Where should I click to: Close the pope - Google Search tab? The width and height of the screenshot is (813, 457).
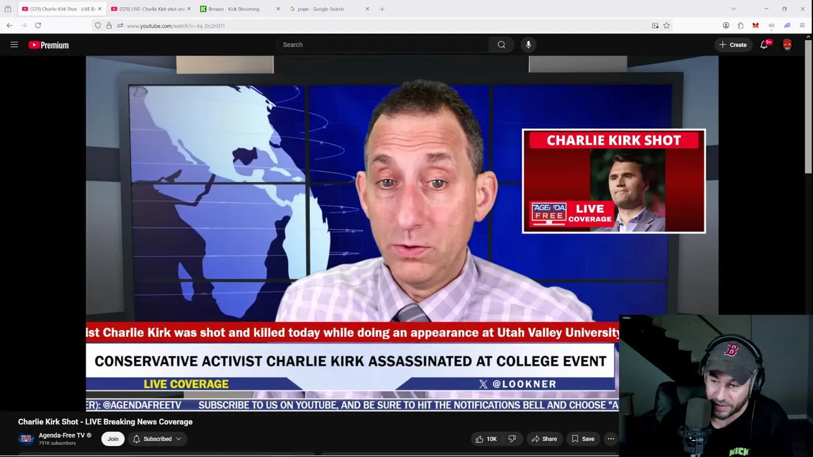367,9
